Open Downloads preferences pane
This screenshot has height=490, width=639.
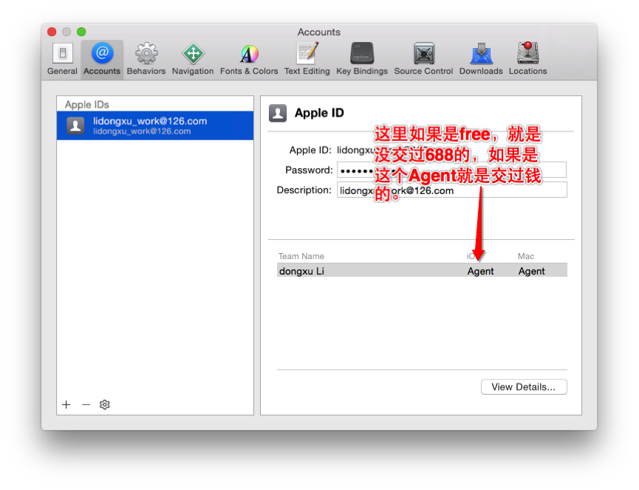tap(481, 60)
